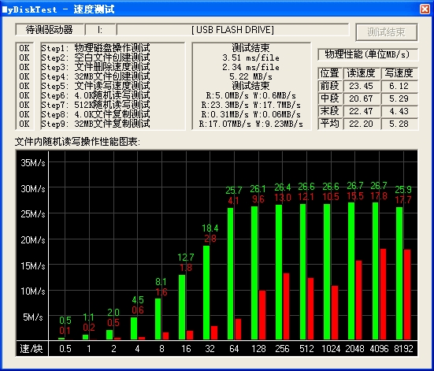Select Step9 32MB文件复制测试 row
Image resolution: width=434 pixels, height=371 pixels.
(95, 124)
